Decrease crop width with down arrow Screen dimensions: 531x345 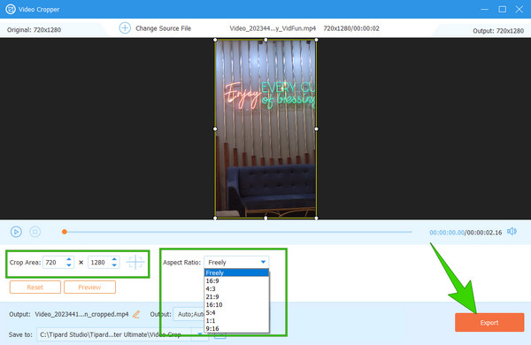[x=69, y=265]
